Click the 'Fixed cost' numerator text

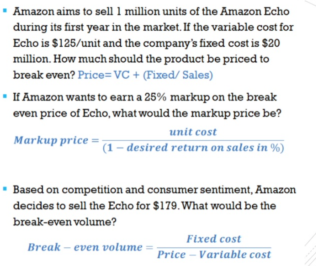(x=214, y=239)
